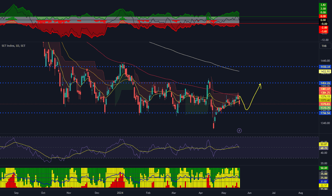332x196 pixels.
Task: Open the THB currency selector
Action: pos(325,46)
